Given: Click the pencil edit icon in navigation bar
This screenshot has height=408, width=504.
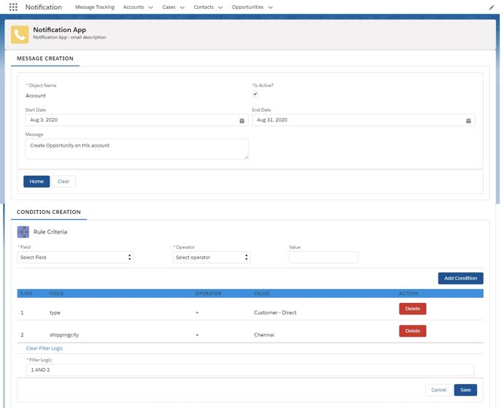Looking at the screenshot, I should [491, 7].
